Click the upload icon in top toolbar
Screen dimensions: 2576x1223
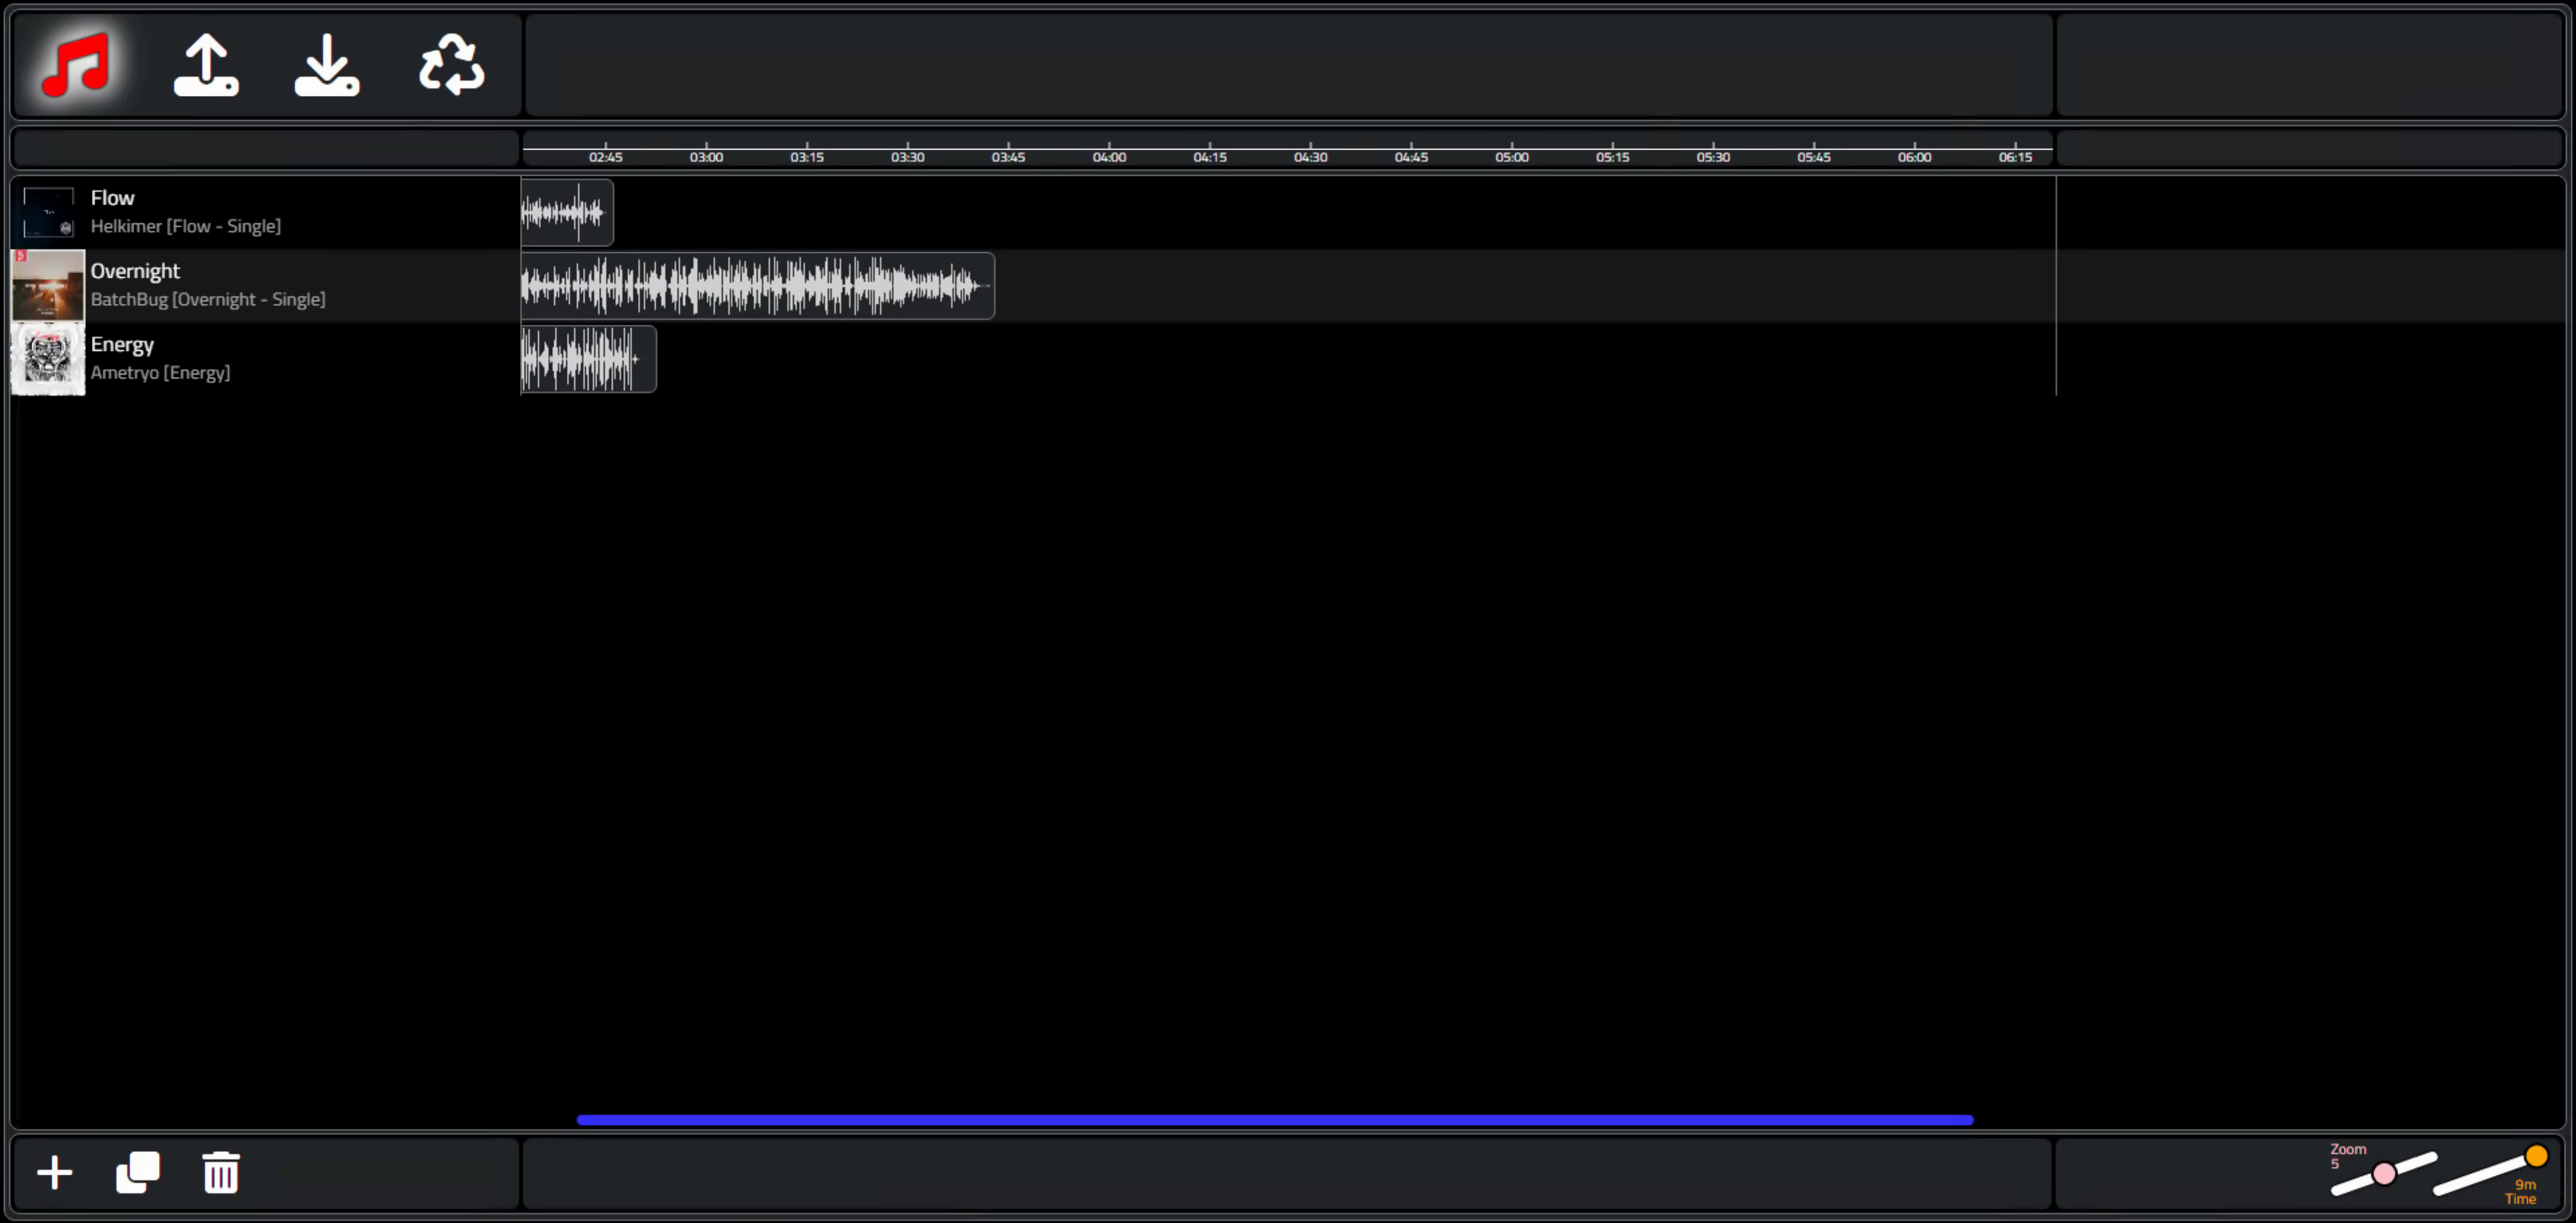tap(206, 65)
